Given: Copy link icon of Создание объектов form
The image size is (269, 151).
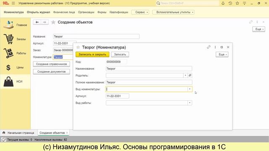Looking at the screenshot, I should tap(251, 22).
